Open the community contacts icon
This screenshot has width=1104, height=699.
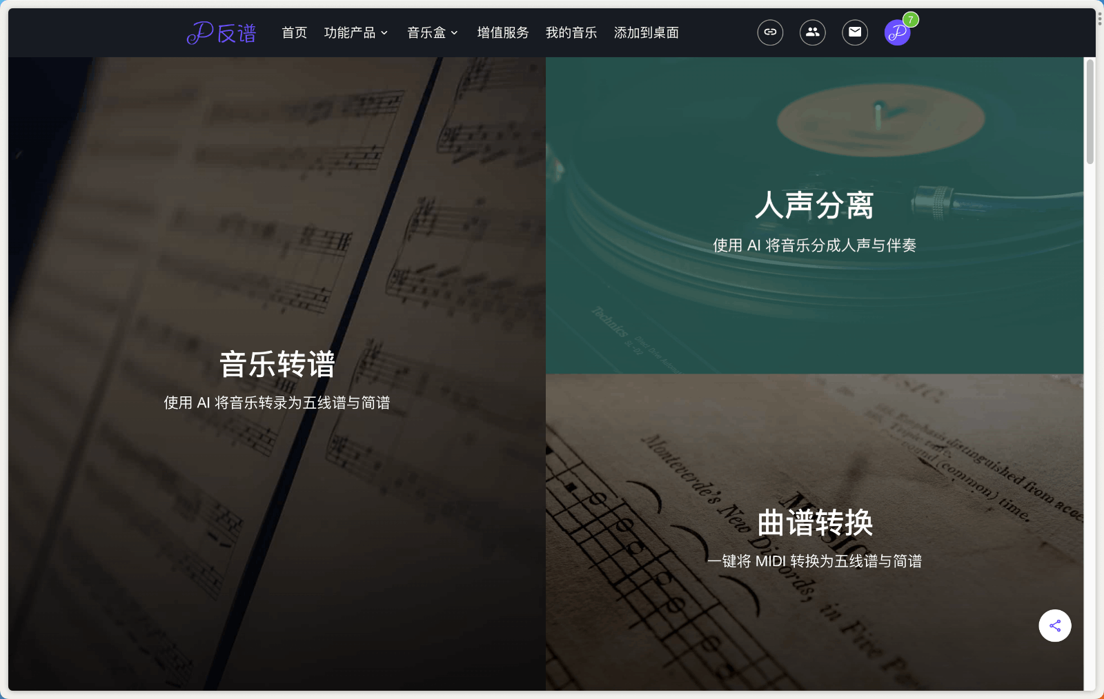click(x=813, y=32)
